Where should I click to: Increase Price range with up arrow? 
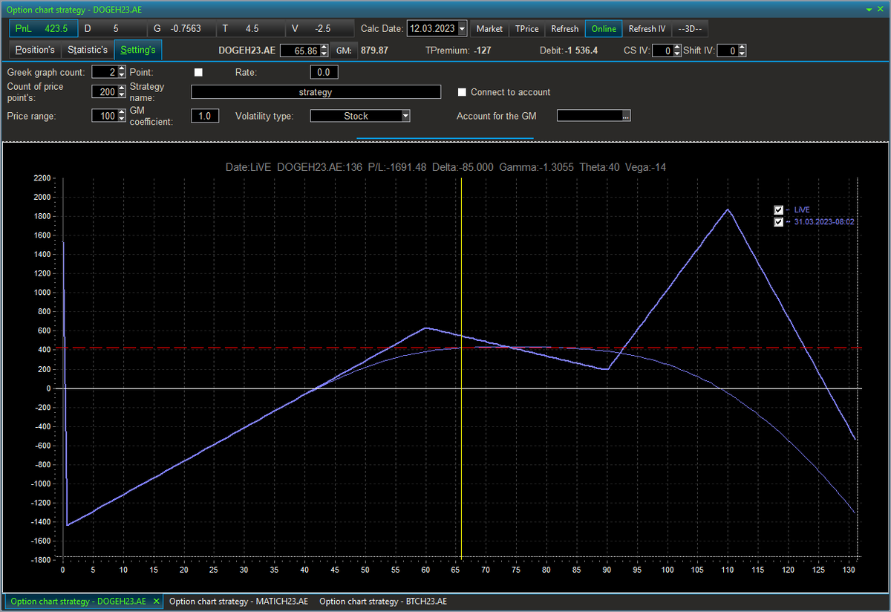pos(122,113)
